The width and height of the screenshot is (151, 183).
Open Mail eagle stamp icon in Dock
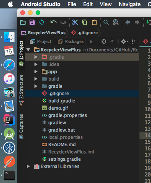point(9,106)
